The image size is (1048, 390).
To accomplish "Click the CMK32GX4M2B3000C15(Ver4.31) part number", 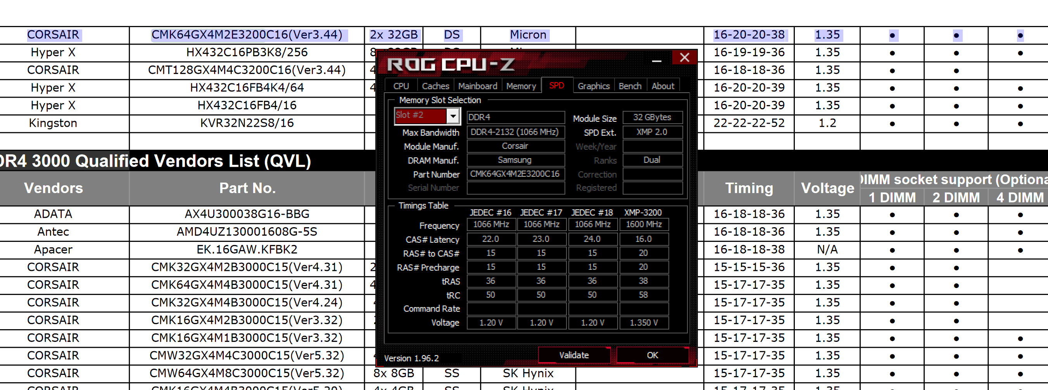I will point(247,267).
